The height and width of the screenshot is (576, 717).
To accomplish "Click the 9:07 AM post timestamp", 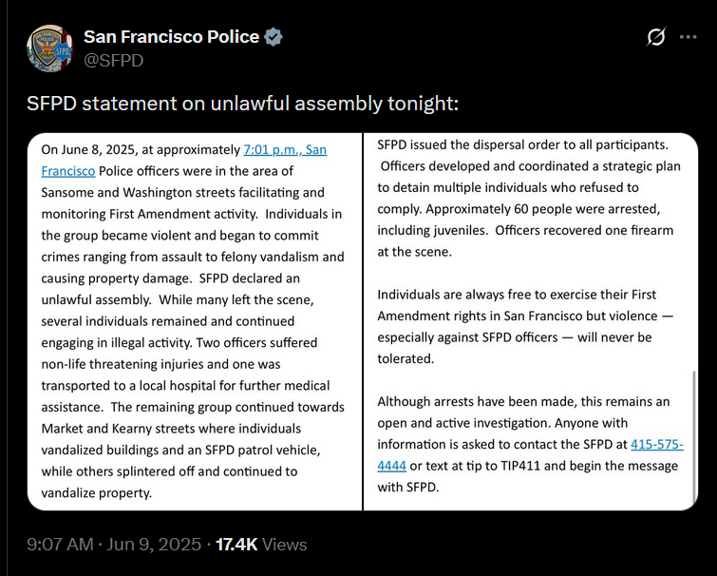I will pos(60,545).
